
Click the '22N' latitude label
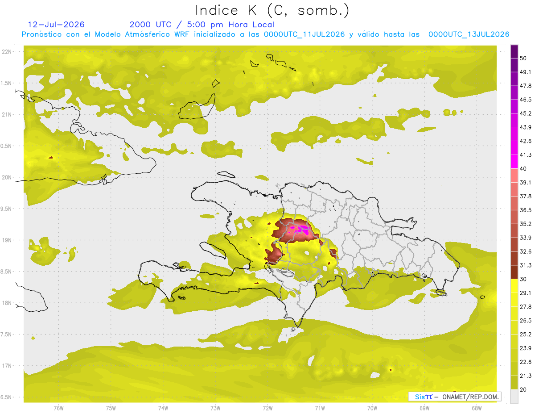8,52
